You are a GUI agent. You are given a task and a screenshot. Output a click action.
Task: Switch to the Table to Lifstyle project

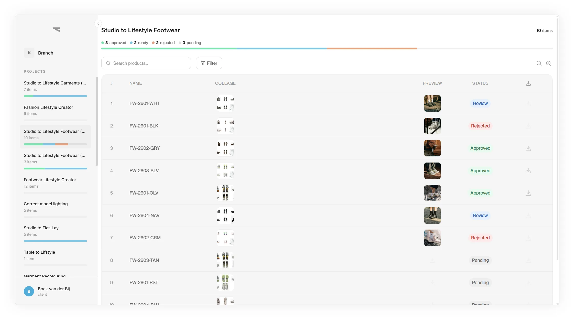39,252
